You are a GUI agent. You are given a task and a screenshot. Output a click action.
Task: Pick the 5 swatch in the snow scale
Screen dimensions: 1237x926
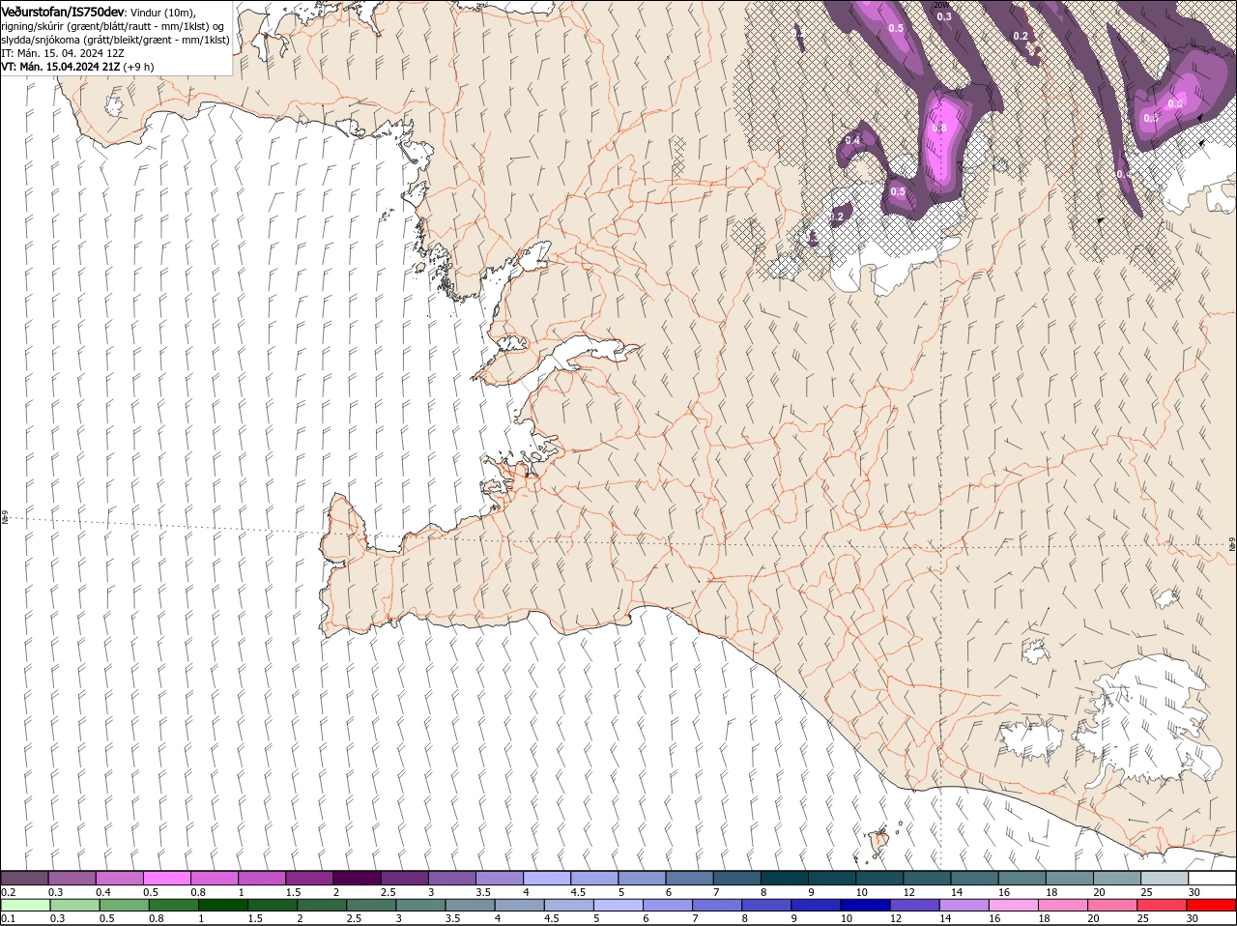[x=642, y=878]
